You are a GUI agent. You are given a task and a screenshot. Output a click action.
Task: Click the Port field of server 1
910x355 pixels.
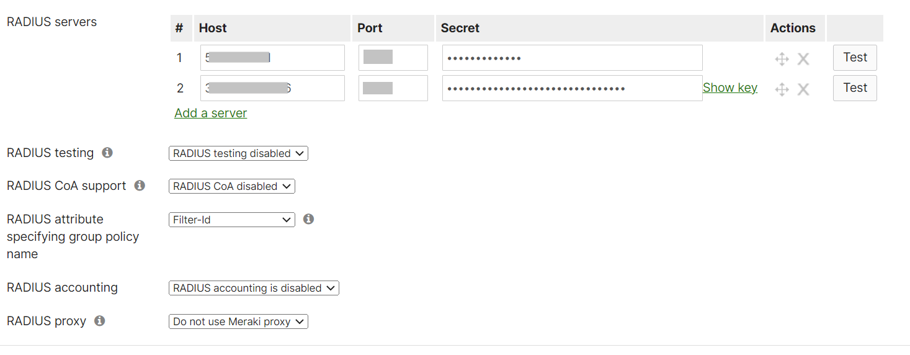tap(393, 58)
